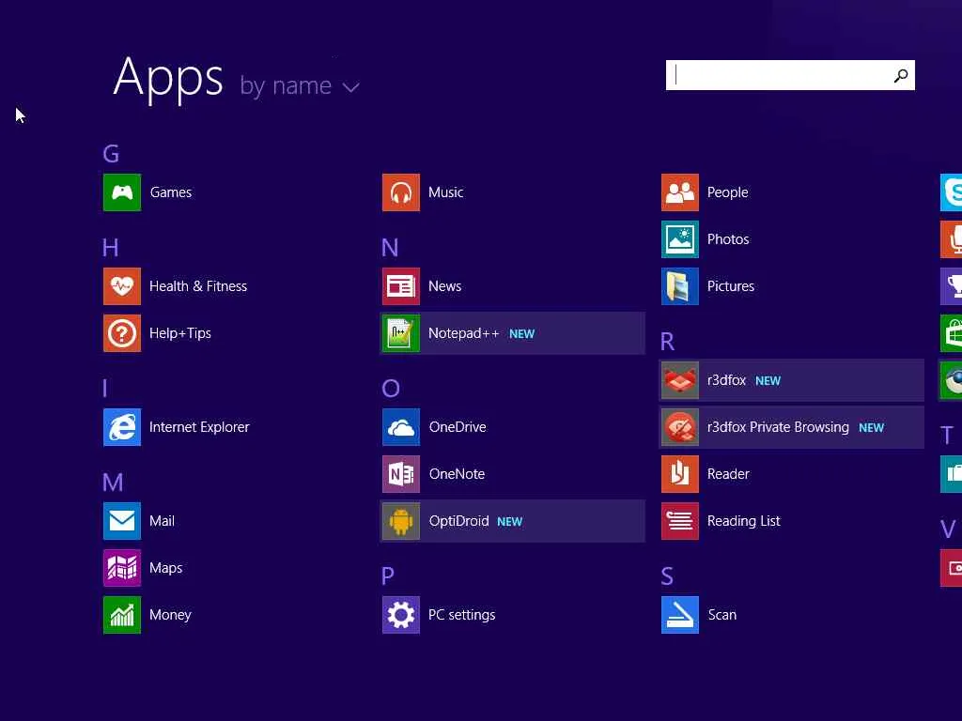The height and width of the screenshot is (721, 962).
Task: Open the Sports trophy icon
Action: click(x=951, y=286)
